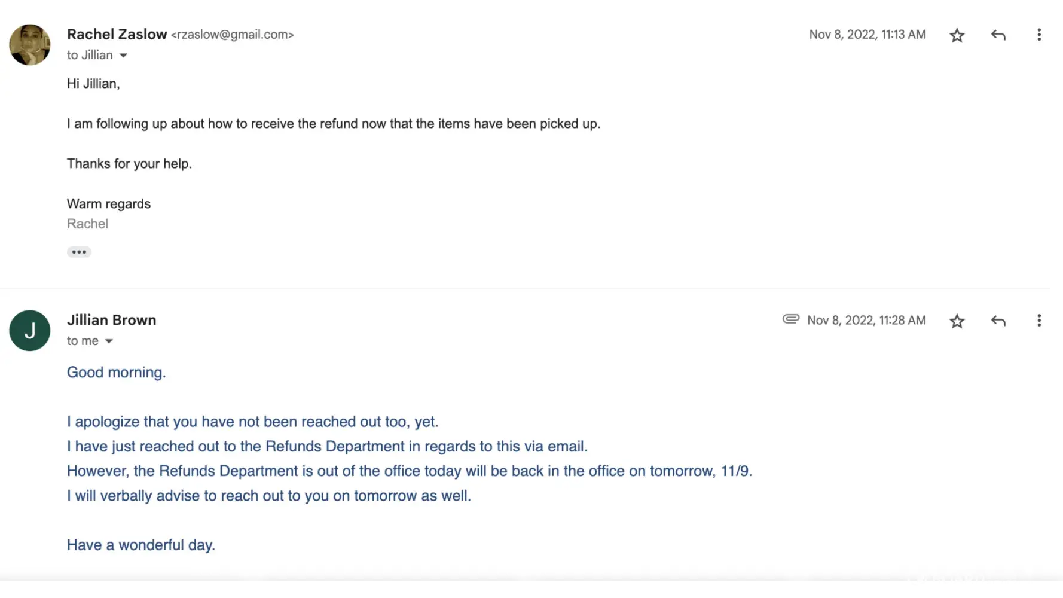Image resolution: width=1063 pixels, height=598 pixels.
Task: Expand recipient details next to 'to me'
Action: 109,341
